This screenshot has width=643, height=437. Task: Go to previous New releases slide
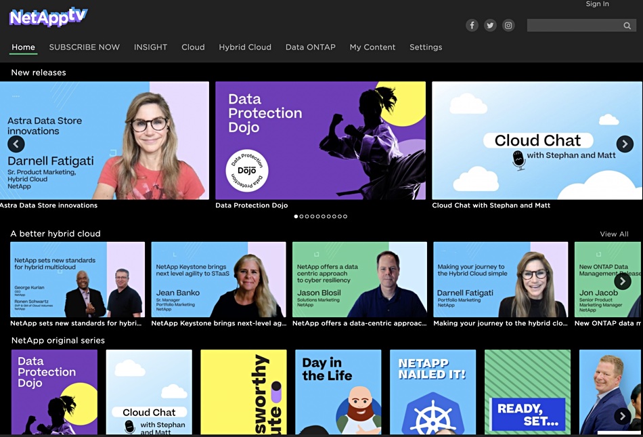point(16,144)
